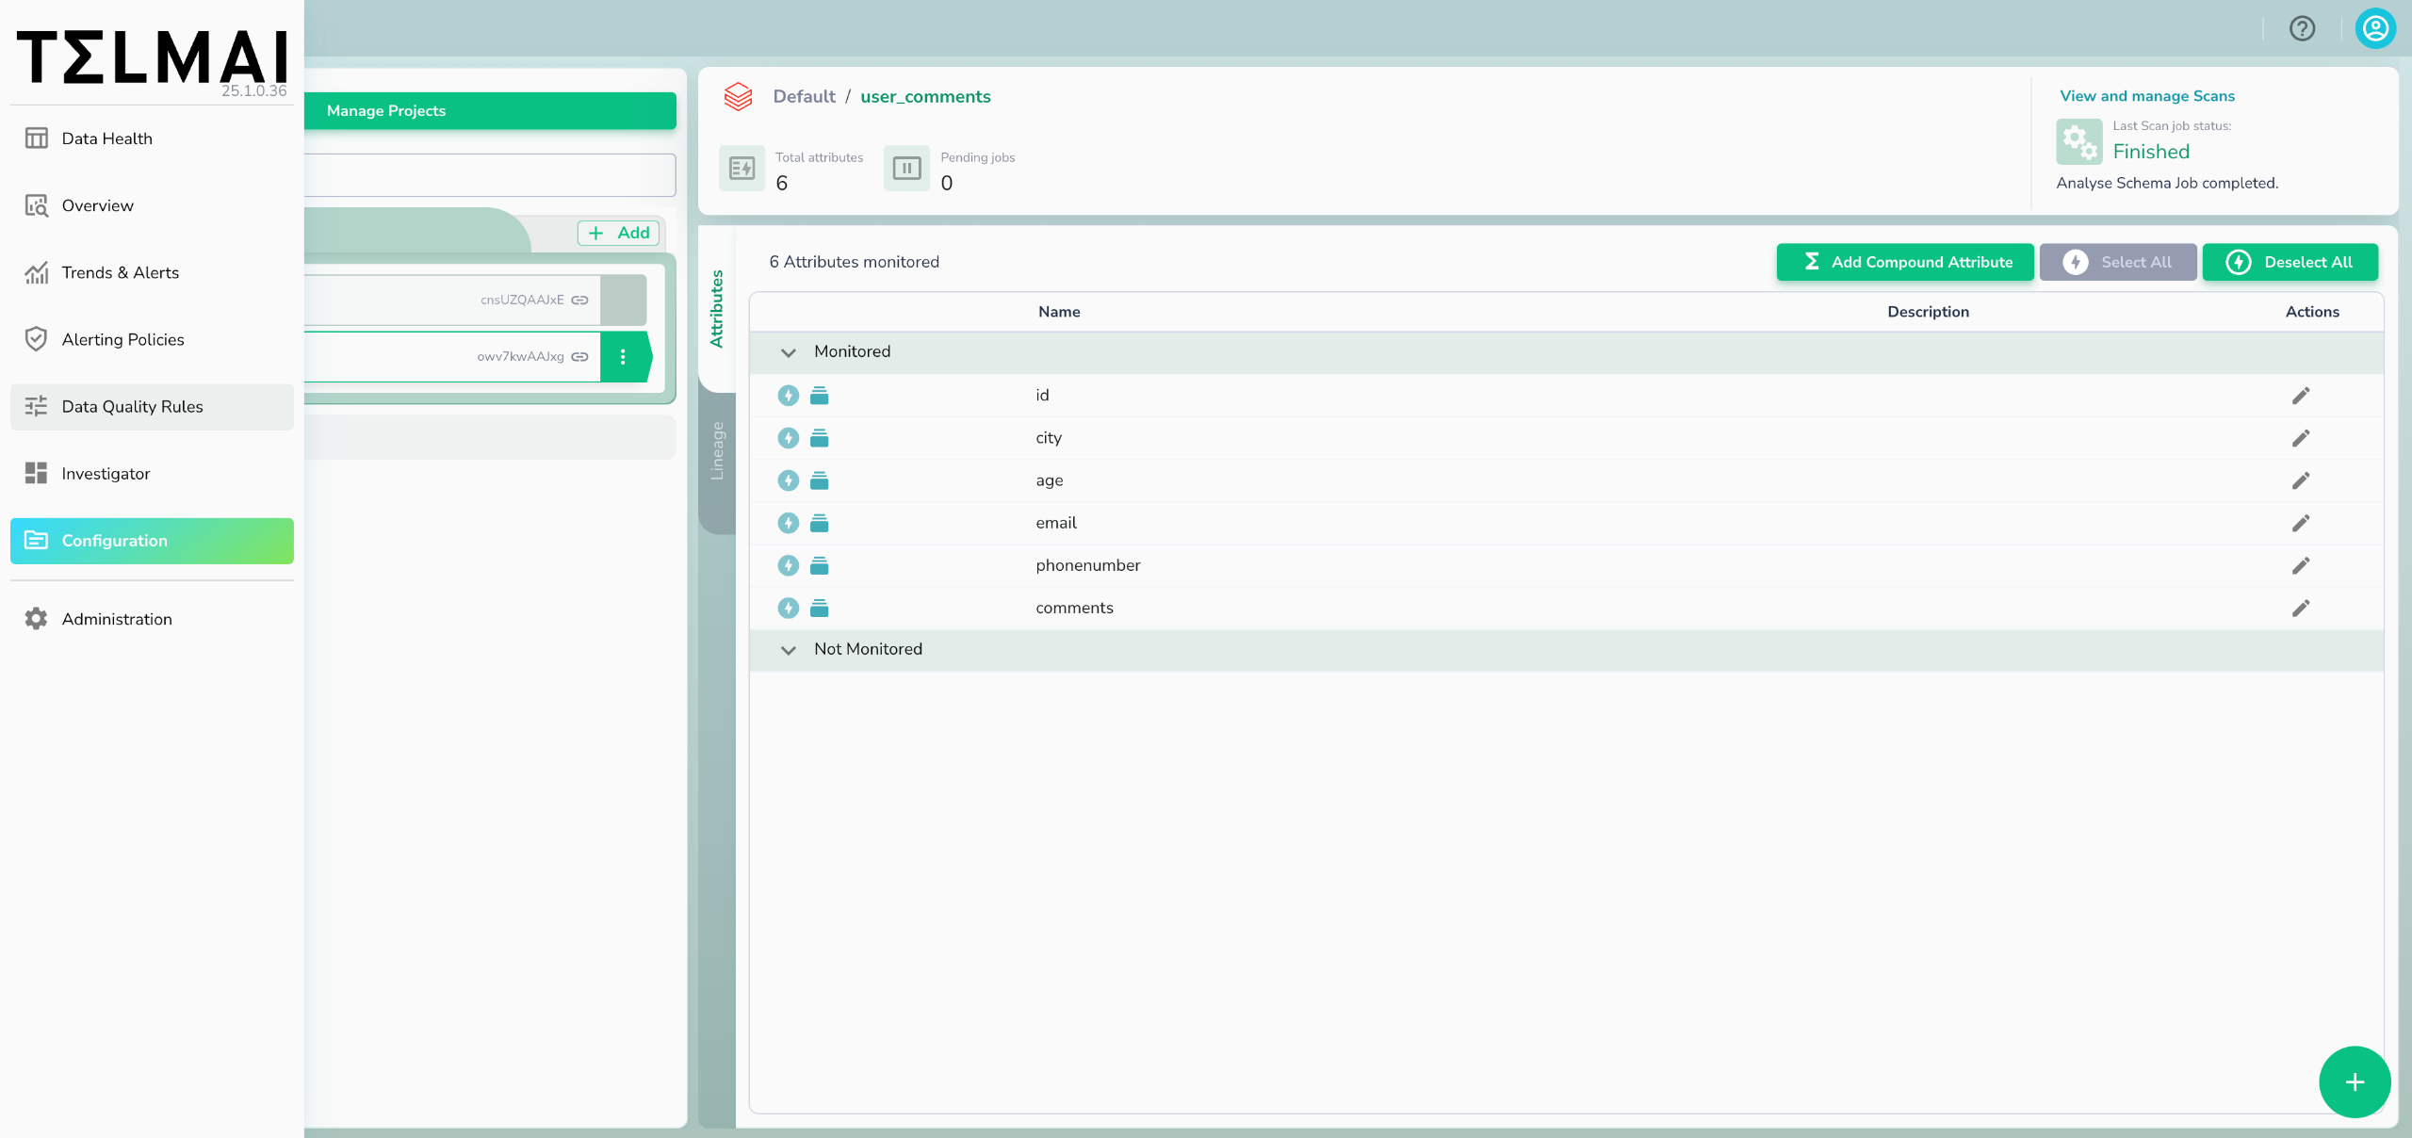Switch to the Lineage vertical tab

717,450
